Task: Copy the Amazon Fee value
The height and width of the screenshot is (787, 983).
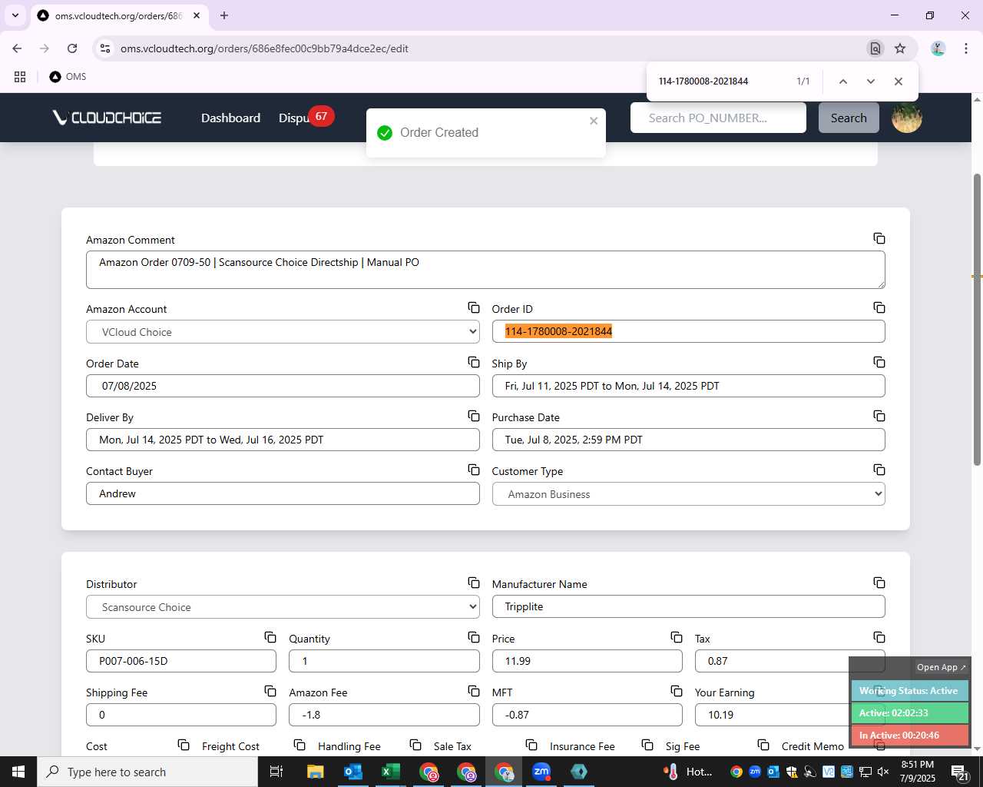Action: [474, 691]
